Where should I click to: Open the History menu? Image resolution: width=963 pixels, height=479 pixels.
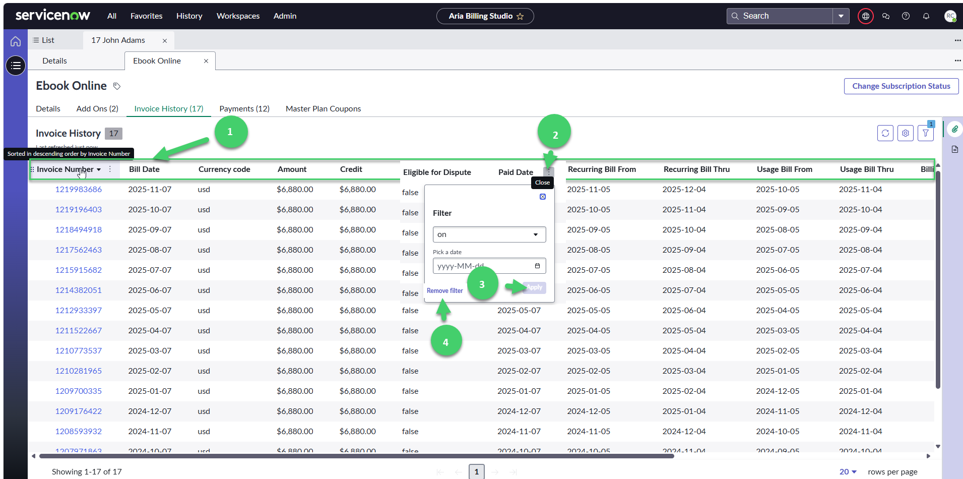pyautogui.click(x=189, y=16)
